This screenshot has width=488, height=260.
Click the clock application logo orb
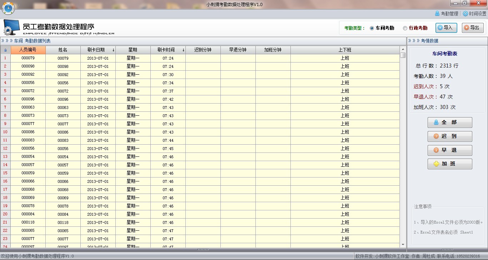pos(8,8)
